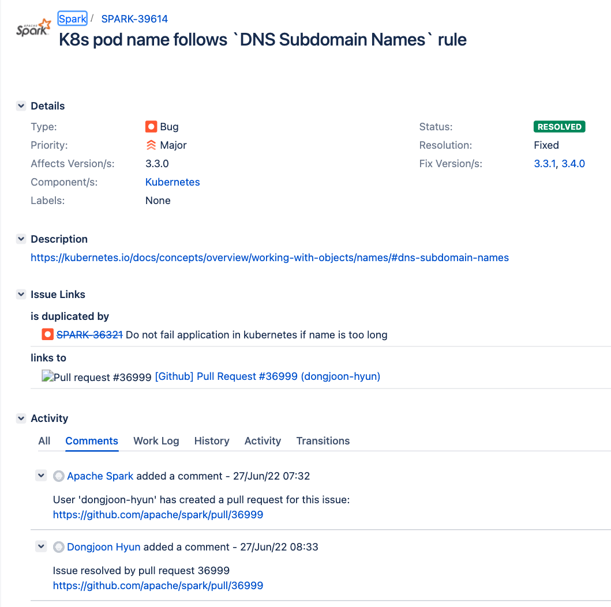
Task: Switch to the Transitions tab
Action: click(323, 440)
